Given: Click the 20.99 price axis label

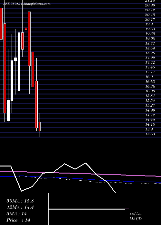Looking at the screenshot, I should 150,5.
